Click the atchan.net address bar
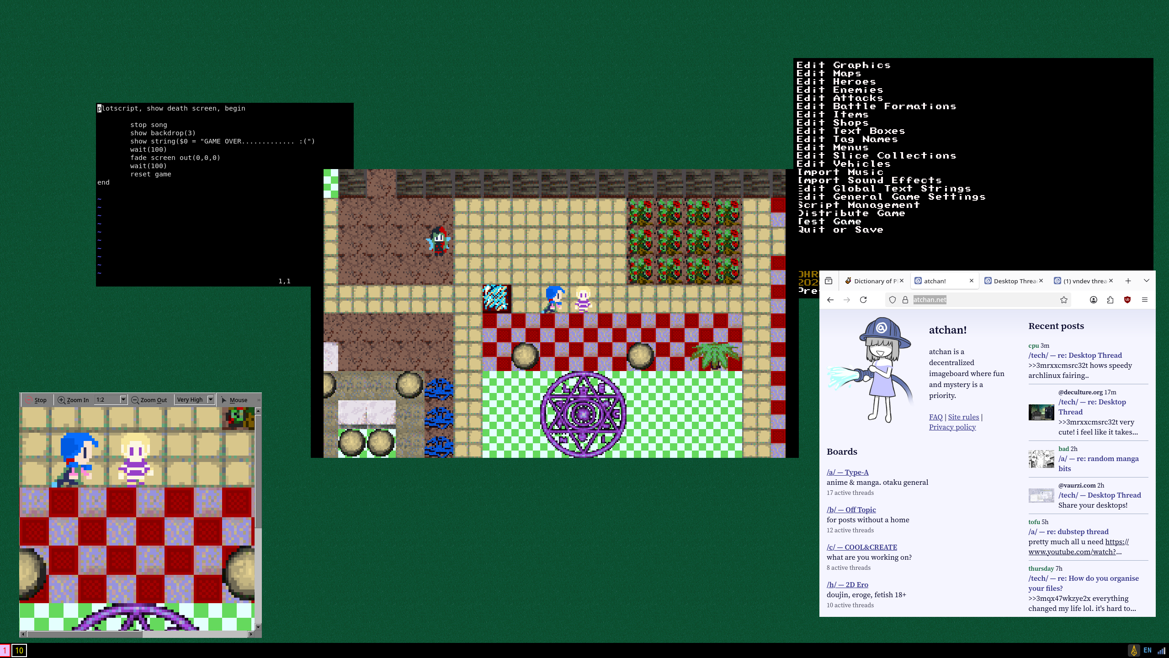The image size is (1169, 658). [x=978, y=300]
